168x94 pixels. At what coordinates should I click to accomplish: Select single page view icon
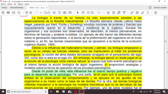[x=59, y=13]
